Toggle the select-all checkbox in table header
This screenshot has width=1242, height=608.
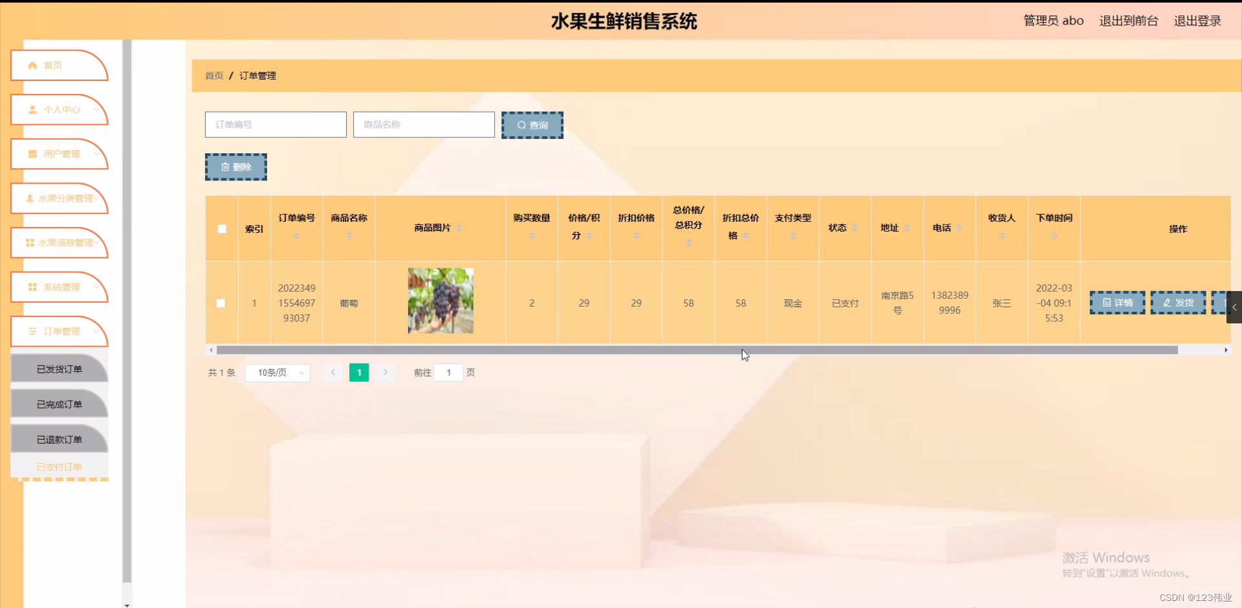click(221, 228)
